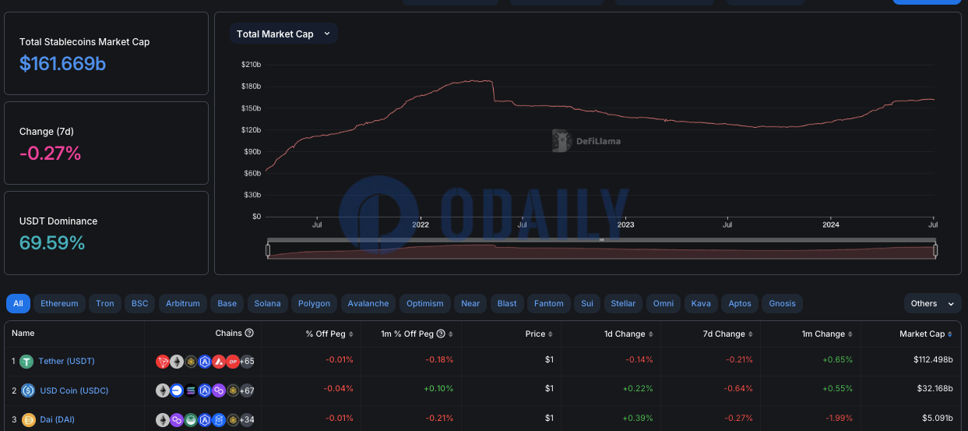Click Dai 1m change -1.99% cell
Viewport: 968px width, 431px height.
(x=839, y=419)
